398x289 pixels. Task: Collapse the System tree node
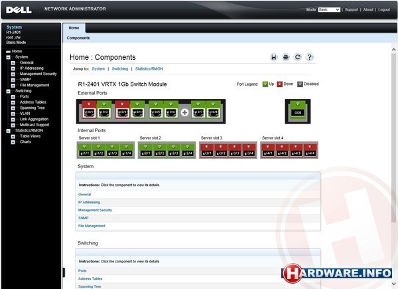(x=8, y=57)
